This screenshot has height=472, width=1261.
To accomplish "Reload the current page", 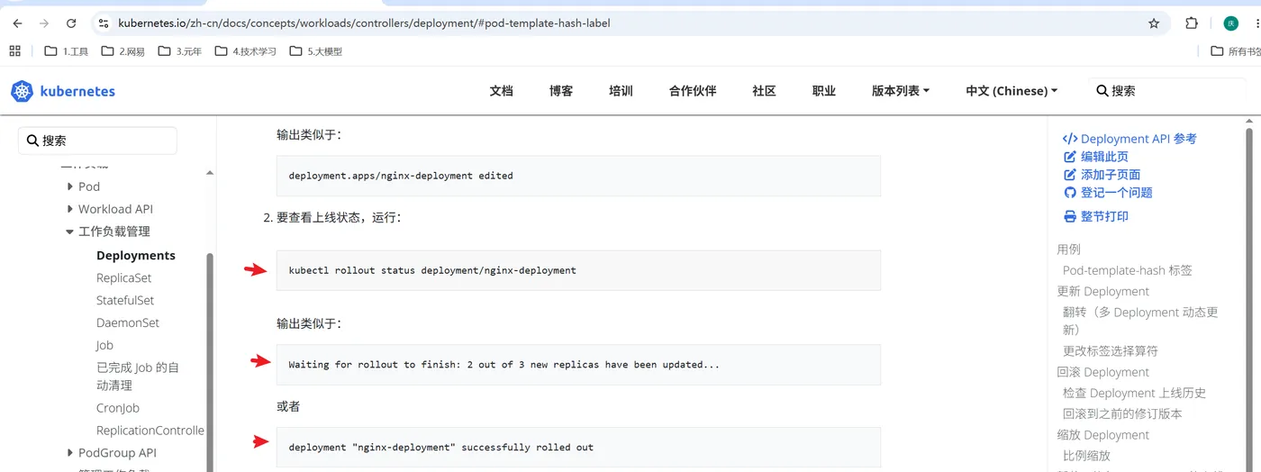I will (71, 23).
